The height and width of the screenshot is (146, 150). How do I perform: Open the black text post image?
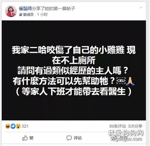[x=74, y=70]
